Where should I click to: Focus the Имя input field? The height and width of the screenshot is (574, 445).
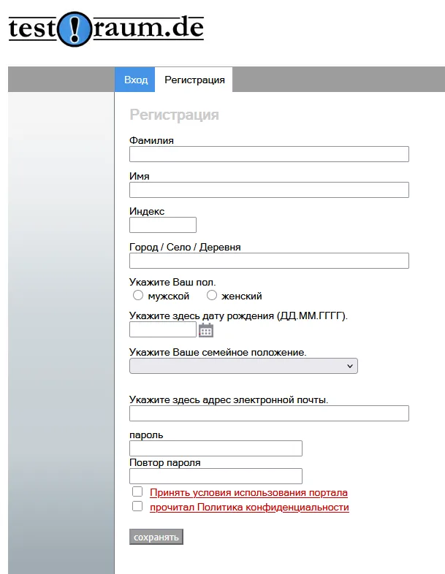[x=269, y=190]
